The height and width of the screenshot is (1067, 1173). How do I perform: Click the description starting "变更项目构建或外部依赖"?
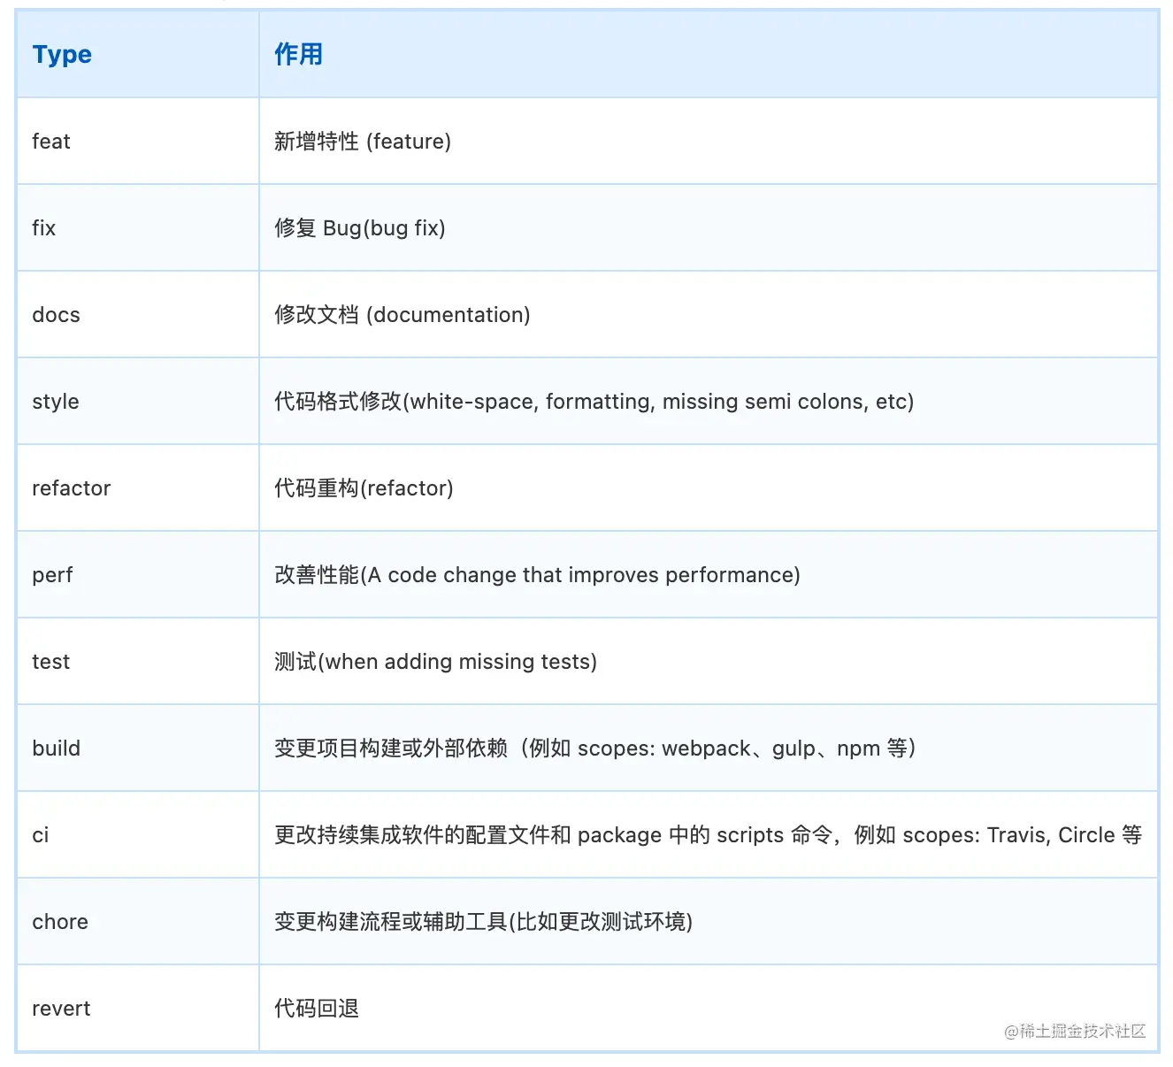(595, 748)
